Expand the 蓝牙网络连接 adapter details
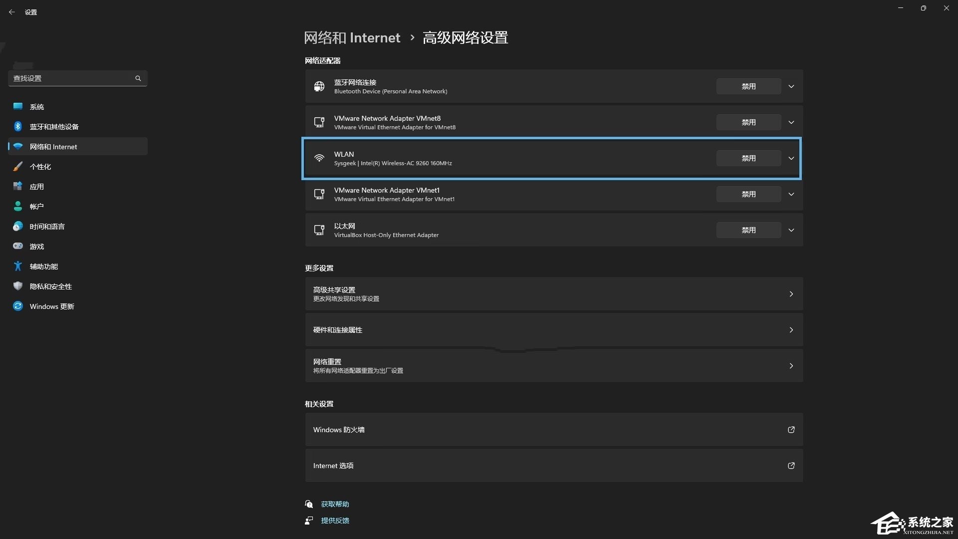958x539 pixels. pyautogui.click(x=791, y=86)
